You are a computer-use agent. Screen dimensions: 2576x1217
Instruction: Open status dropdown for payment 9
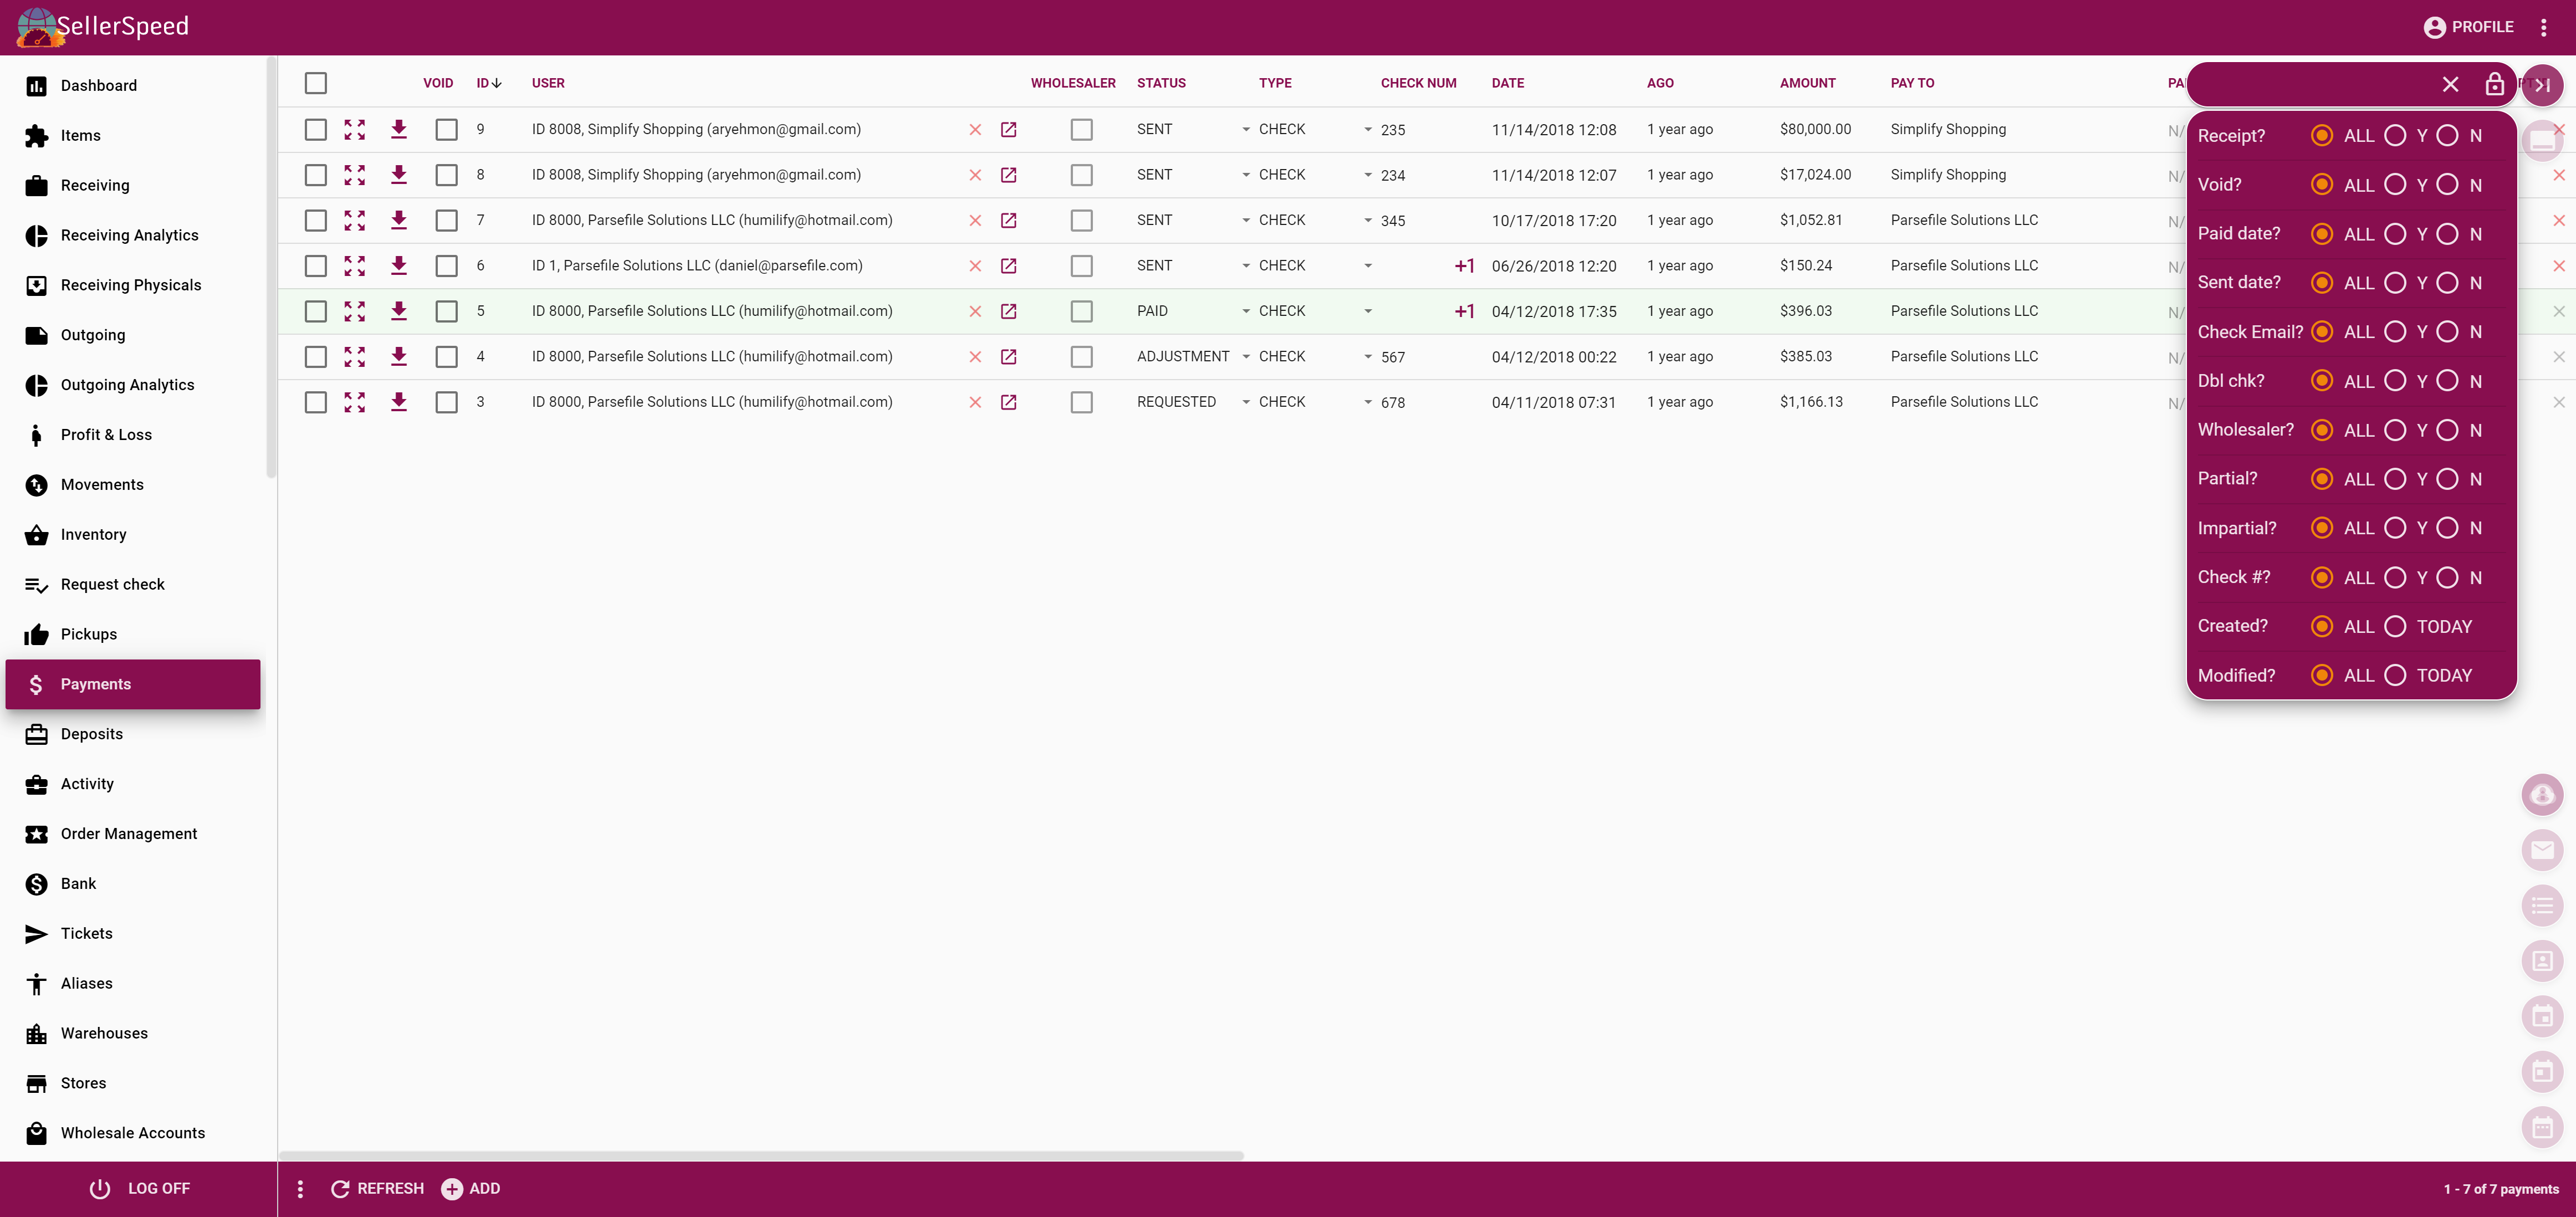click(x=1246, y=129)
